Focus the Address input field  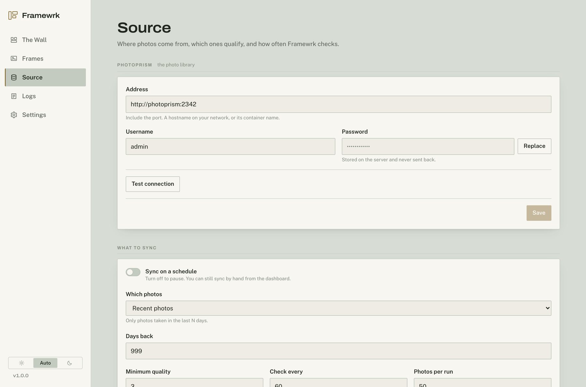(338, 104)
